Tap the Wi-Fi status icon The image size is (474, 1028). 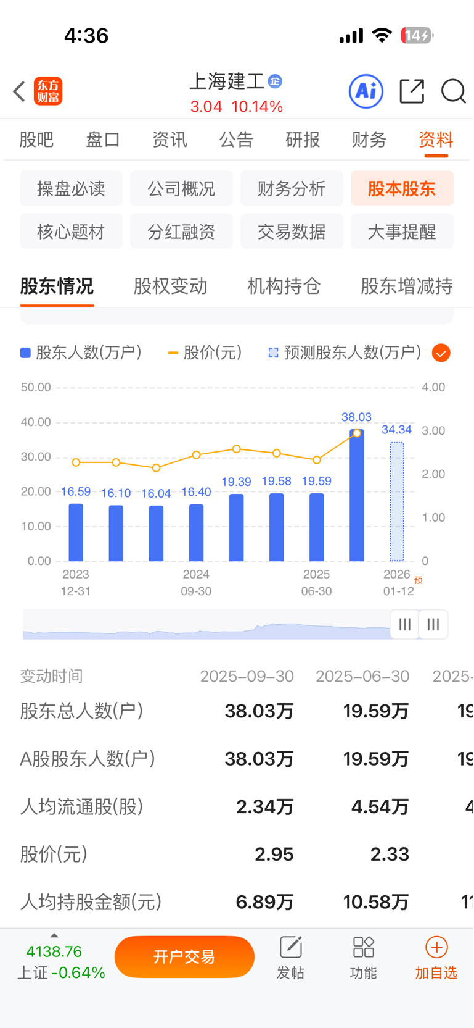[382, 35]
